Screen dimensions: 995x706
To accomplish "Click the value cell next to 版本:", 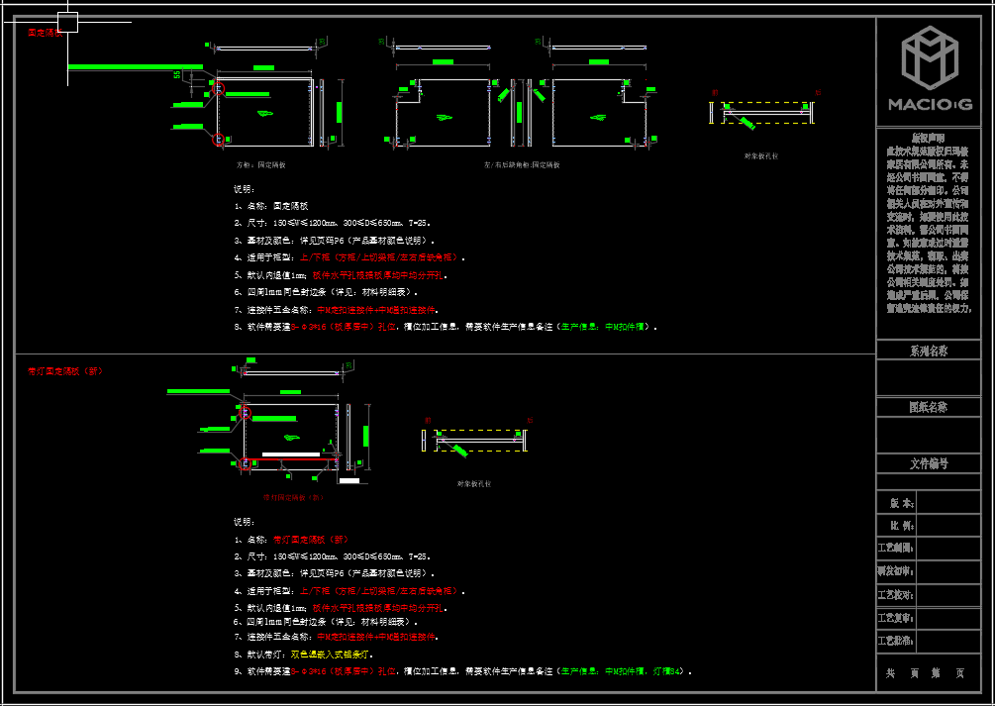I will coord(947,504).
